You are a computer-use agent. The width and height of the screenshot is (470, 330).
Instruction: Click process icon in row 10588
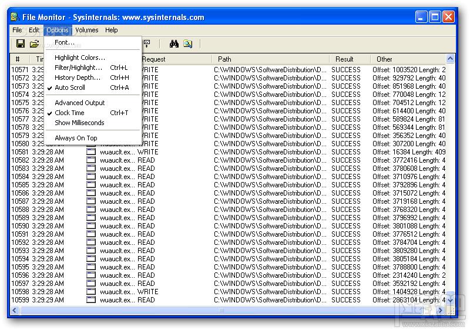click(91, 209)
